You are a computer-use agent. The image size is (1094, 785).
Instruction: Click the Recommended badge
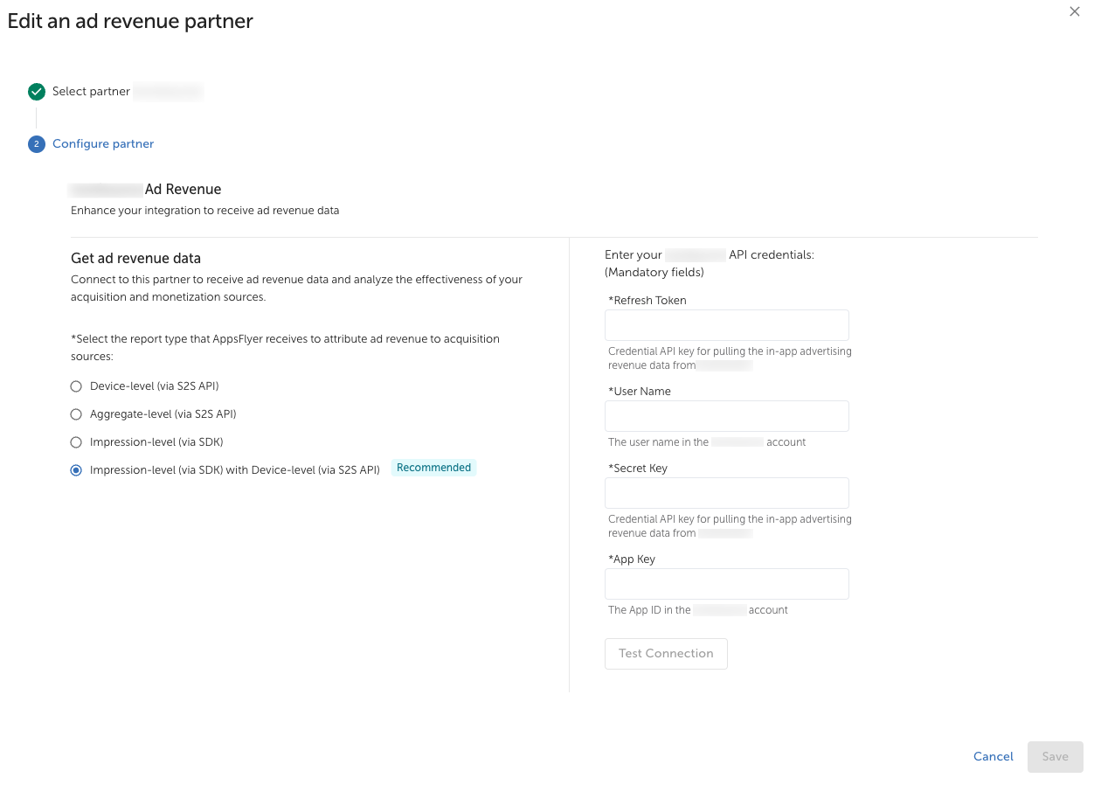pos(433,468)
